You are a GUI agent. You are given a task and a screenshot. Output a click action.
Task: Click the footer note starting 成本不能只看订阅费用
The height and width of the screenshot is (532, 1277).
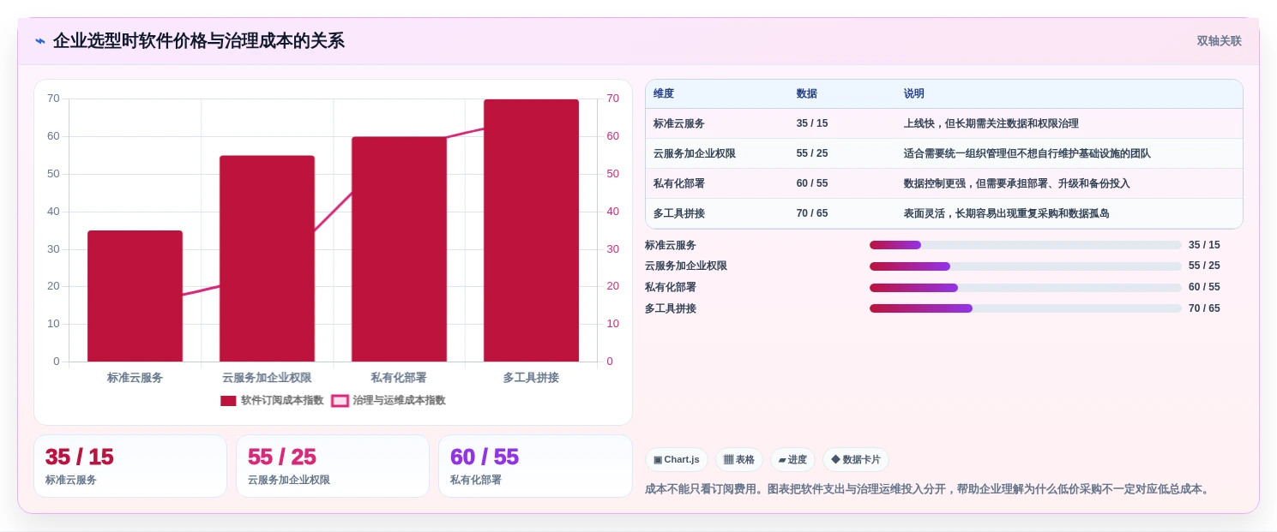click(929, 489)
